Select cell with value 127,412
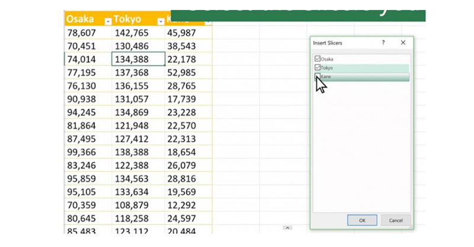The image size is (474, 247). click(x=139, y=139)
